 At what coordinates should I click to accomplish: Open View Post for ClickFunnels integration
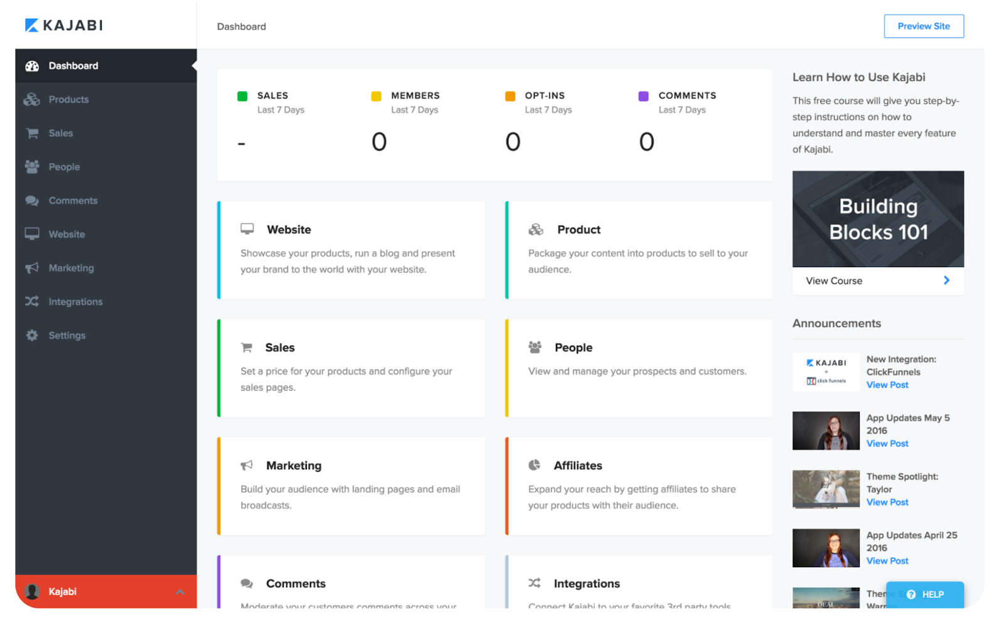tap(887, 385)
